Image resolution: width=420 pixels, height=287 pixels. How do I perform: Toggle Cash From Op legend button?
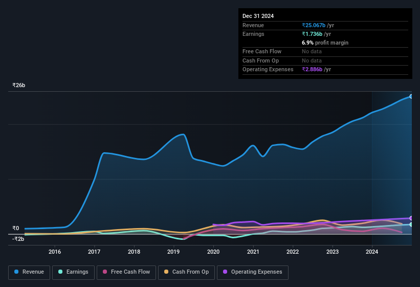click(x=186, y=272)
